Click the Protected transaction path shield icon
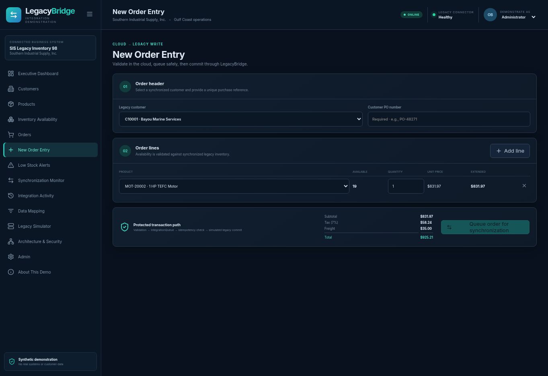 (125, 227)
